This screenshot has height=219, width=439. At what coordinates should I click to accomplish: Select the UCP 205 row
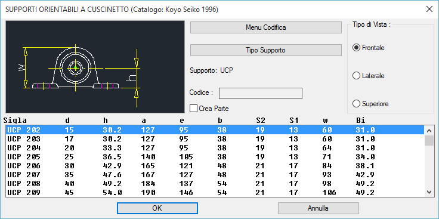[x=215, y=157]
